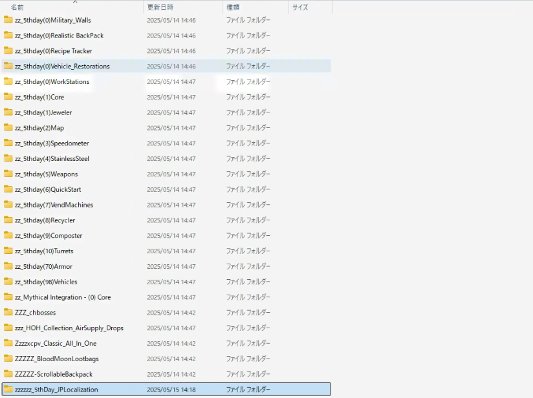The height and width of the screenshot is (398, 533).
Task: Select the zz_5thday(8)Recycler folder name
Action: pyautogui.click(x=45, y=220)
